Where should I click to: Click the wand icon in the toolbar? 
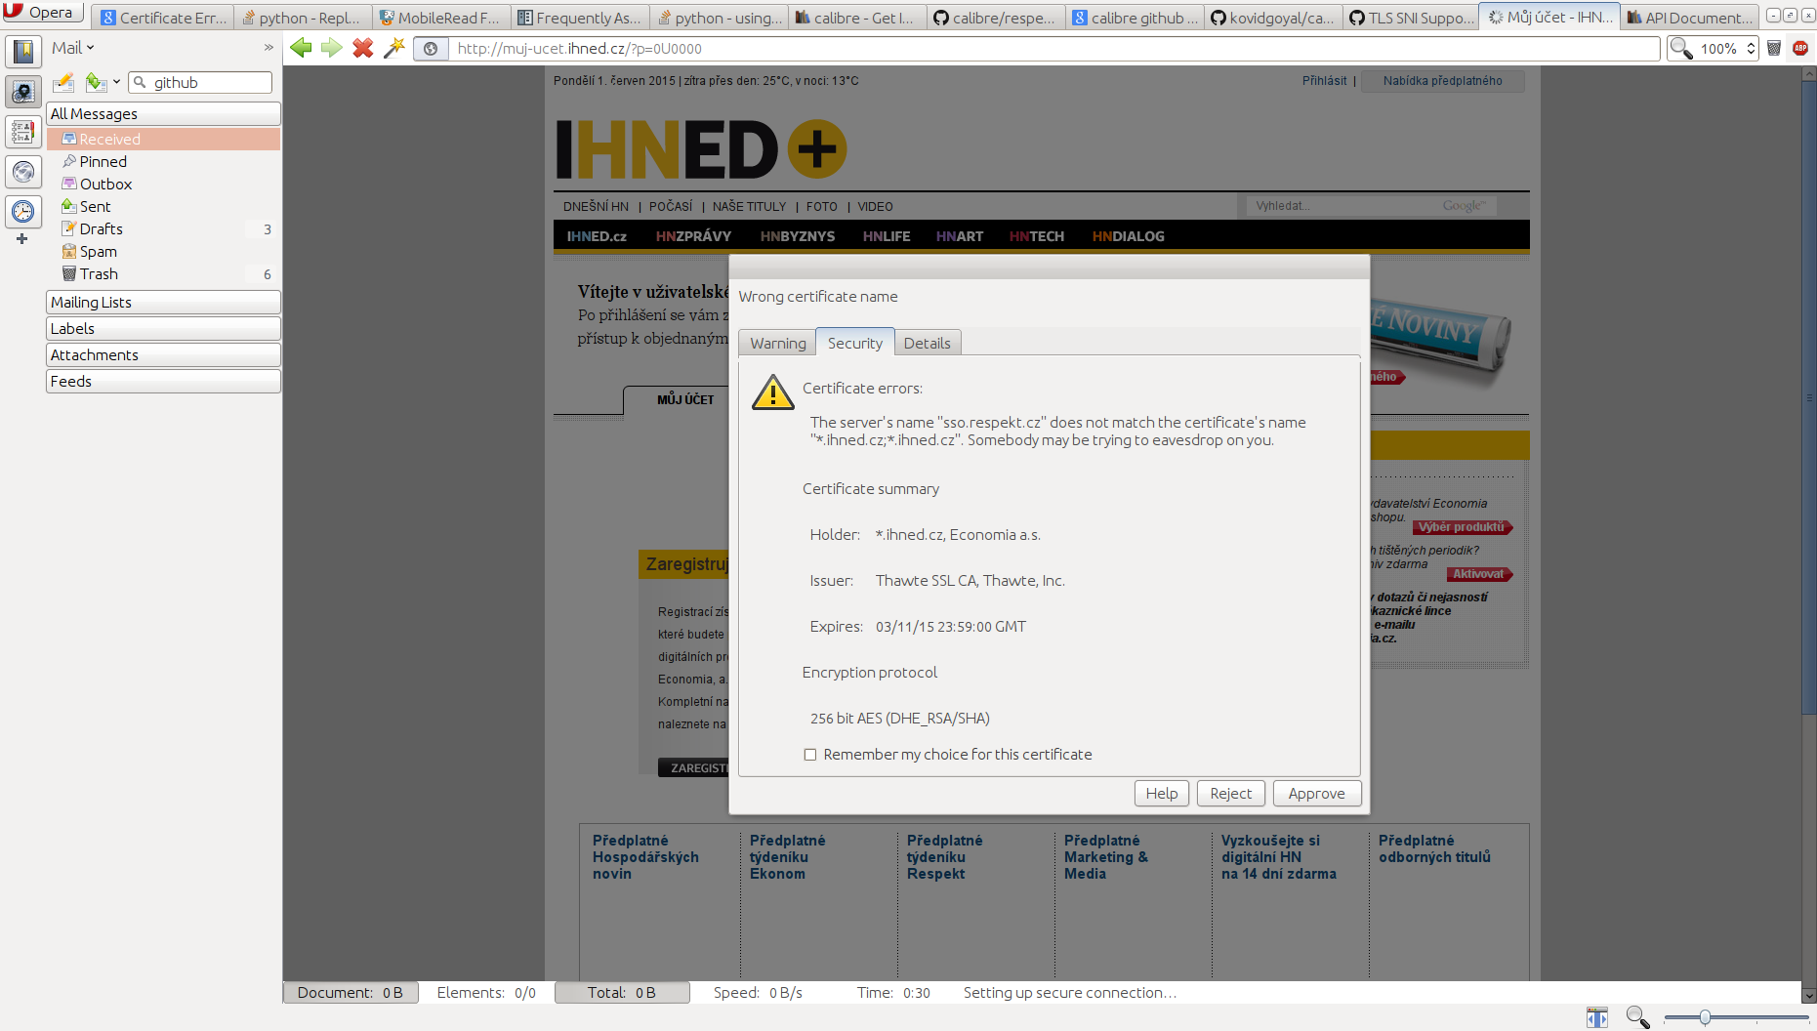point(394,48)
